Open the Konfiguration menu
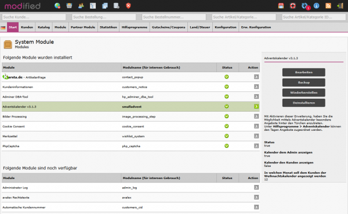 click(226, 27)
